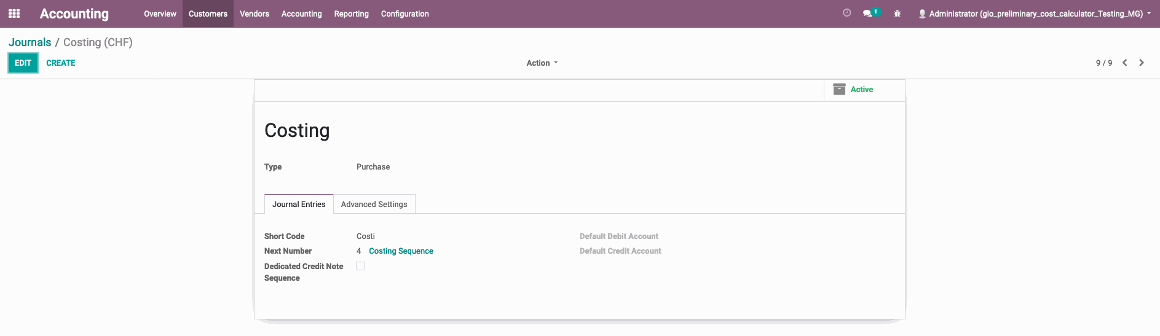Viewport: 1160px width, 336px height.
Task: Go to next record arrow
Action: click(1142, 63)
